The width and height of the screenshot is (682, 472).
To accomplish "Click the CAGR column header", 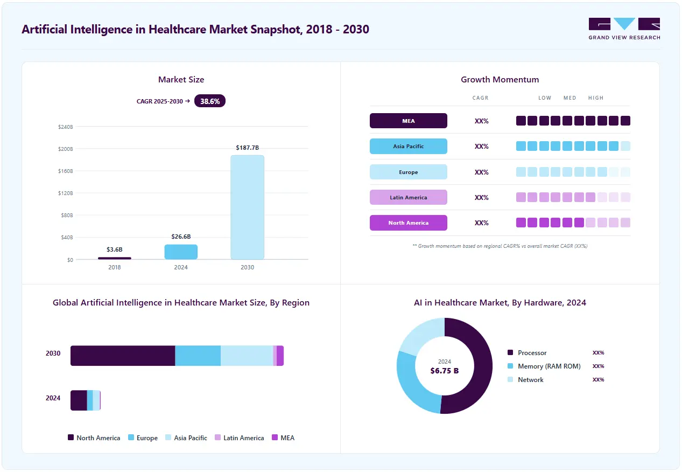I will 480,98.
